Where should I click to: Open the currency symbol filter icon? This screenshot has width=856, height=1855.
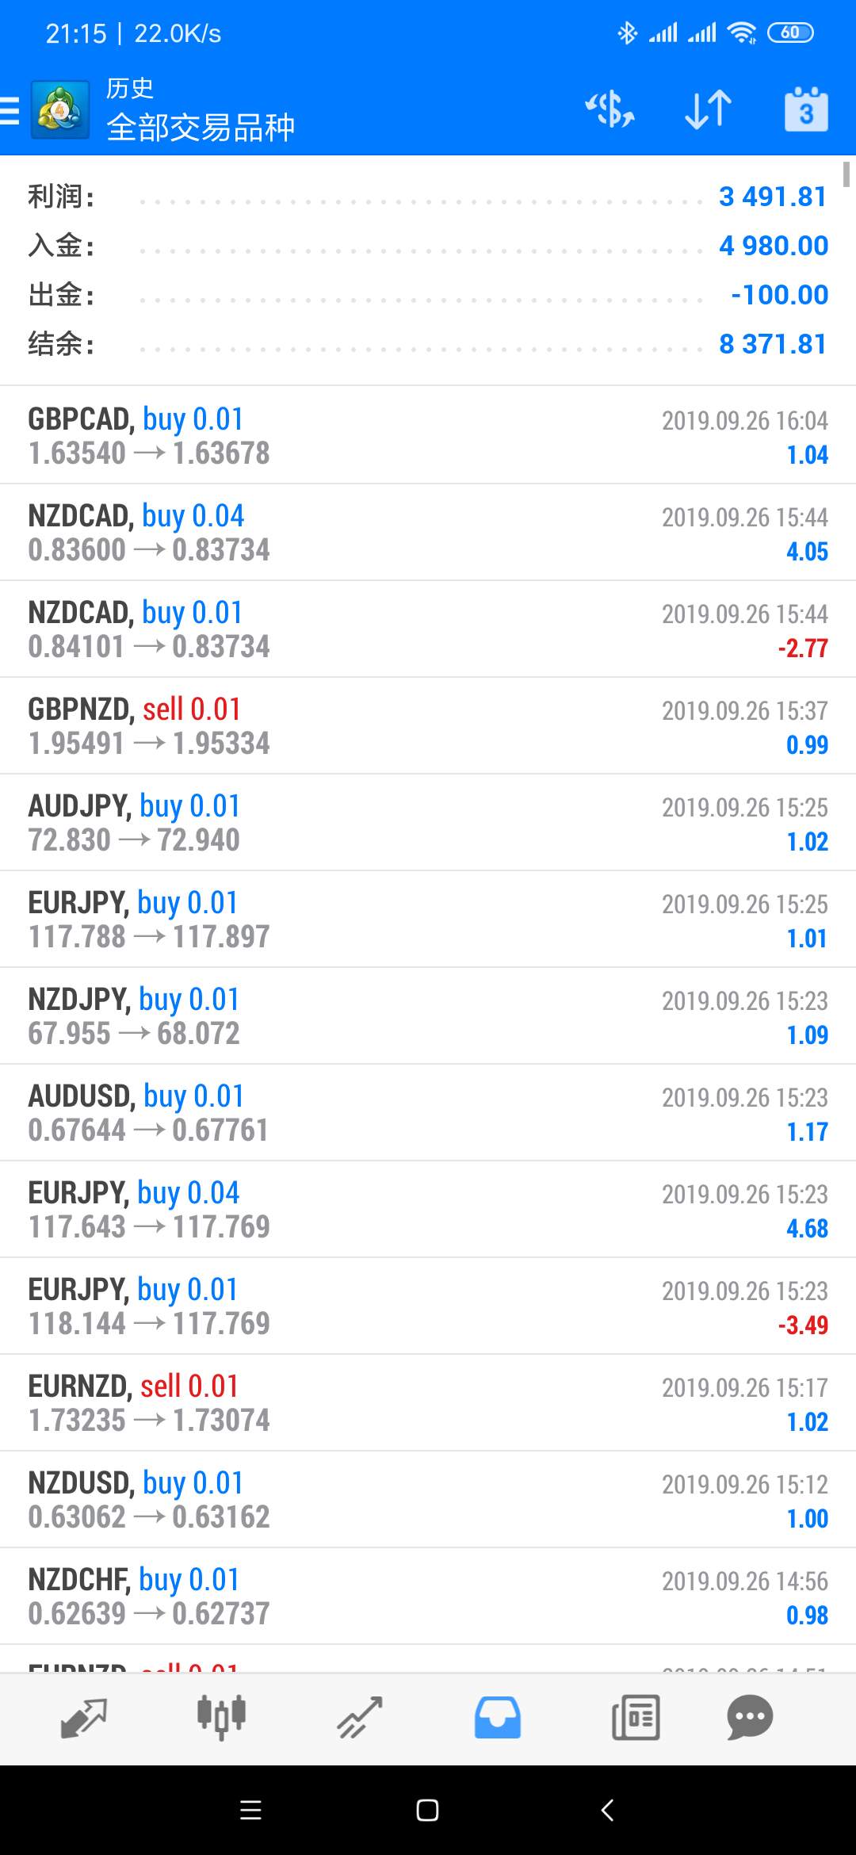[x=610, y=109]
